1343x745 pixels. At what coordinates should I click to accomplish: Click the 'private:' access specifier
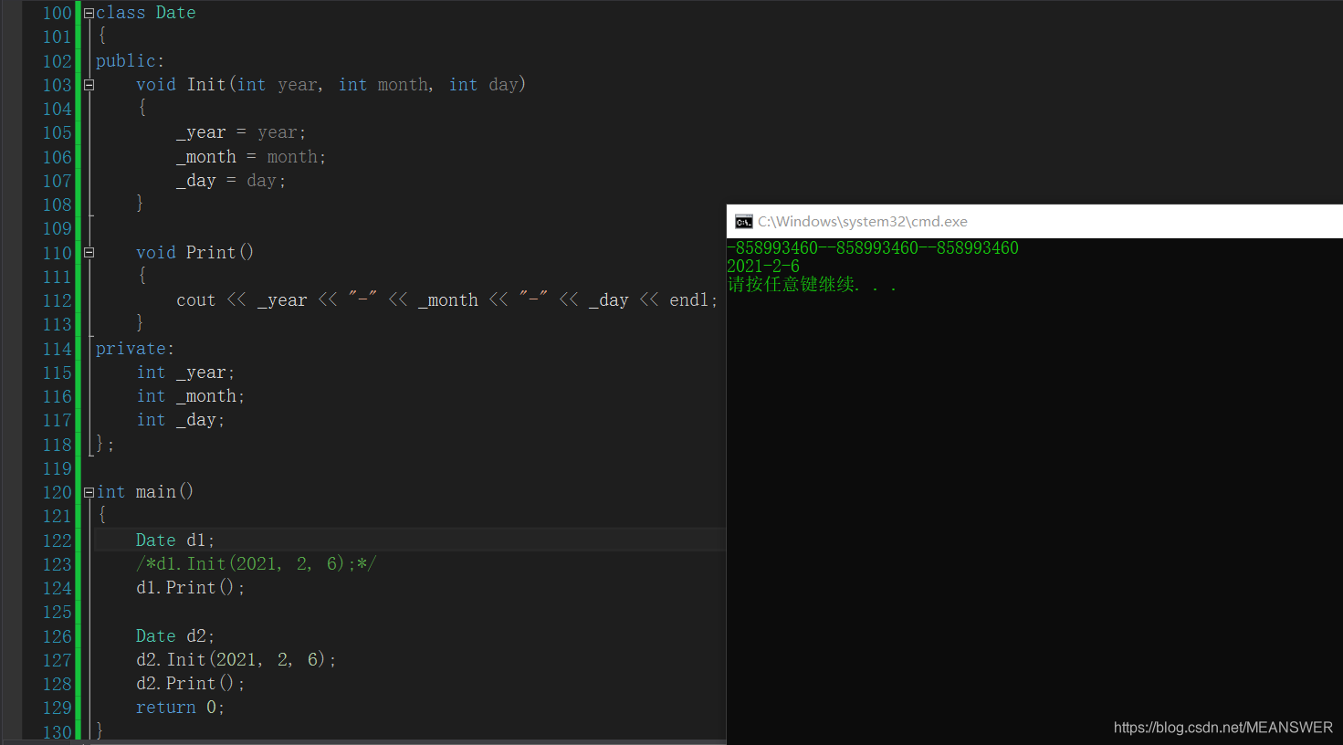pos(135,349)
